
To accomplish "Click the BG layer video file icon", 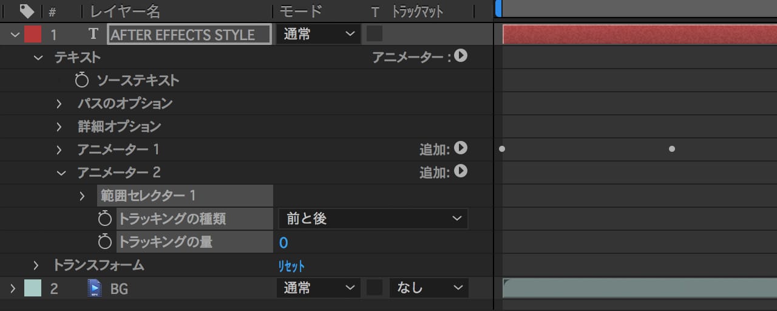I will pos(94,289).
